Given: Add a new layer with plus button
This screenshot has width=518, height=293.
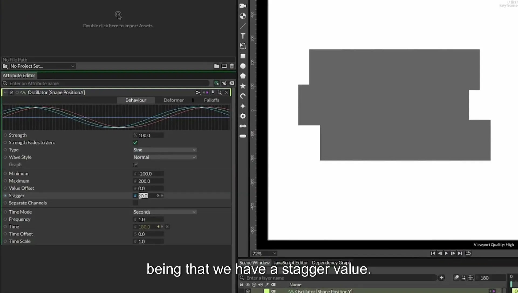Looking at the screenshot, I should 441,278.
